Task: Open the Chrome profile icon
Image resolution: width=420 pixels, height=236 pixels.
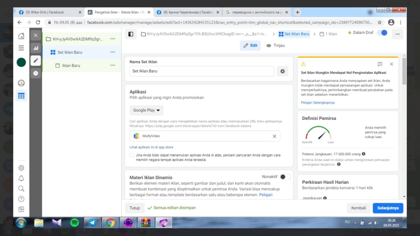Action: (x=391, y=22)
